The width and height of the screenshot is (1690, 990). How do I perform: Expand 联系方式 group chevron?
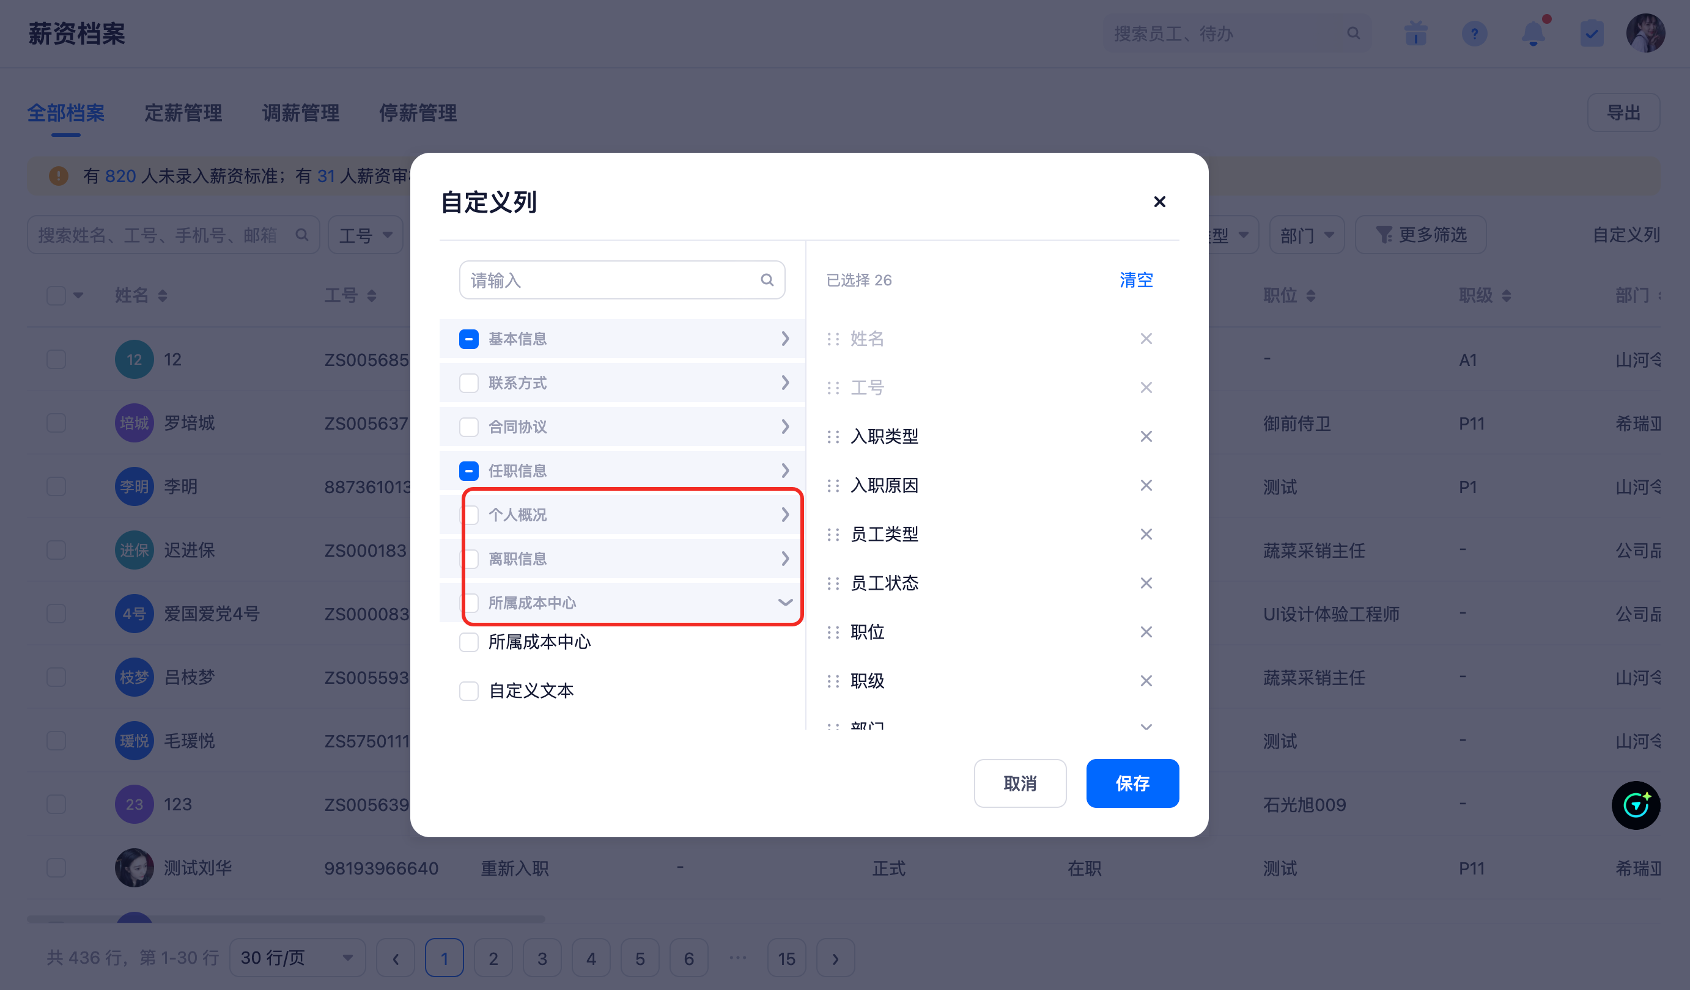point(784,383)
